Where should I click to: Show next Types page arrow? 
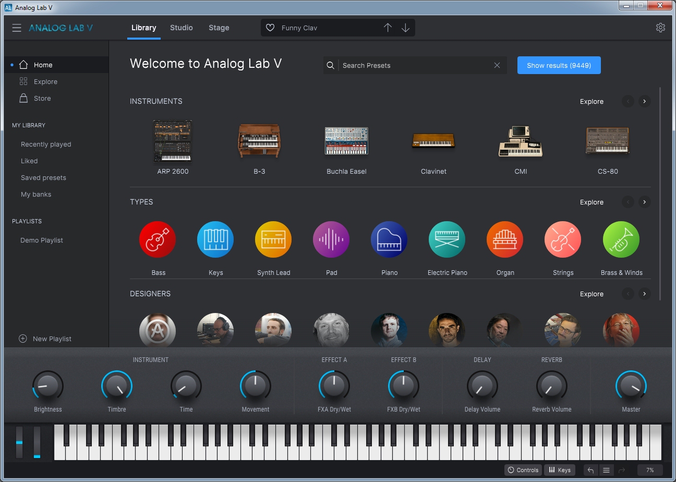(x=644, y=202)
